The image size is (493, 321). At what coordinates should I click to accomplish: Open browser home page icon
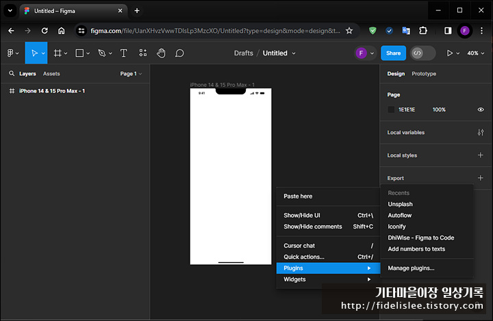pyautogui.click(x=62, y=31)
